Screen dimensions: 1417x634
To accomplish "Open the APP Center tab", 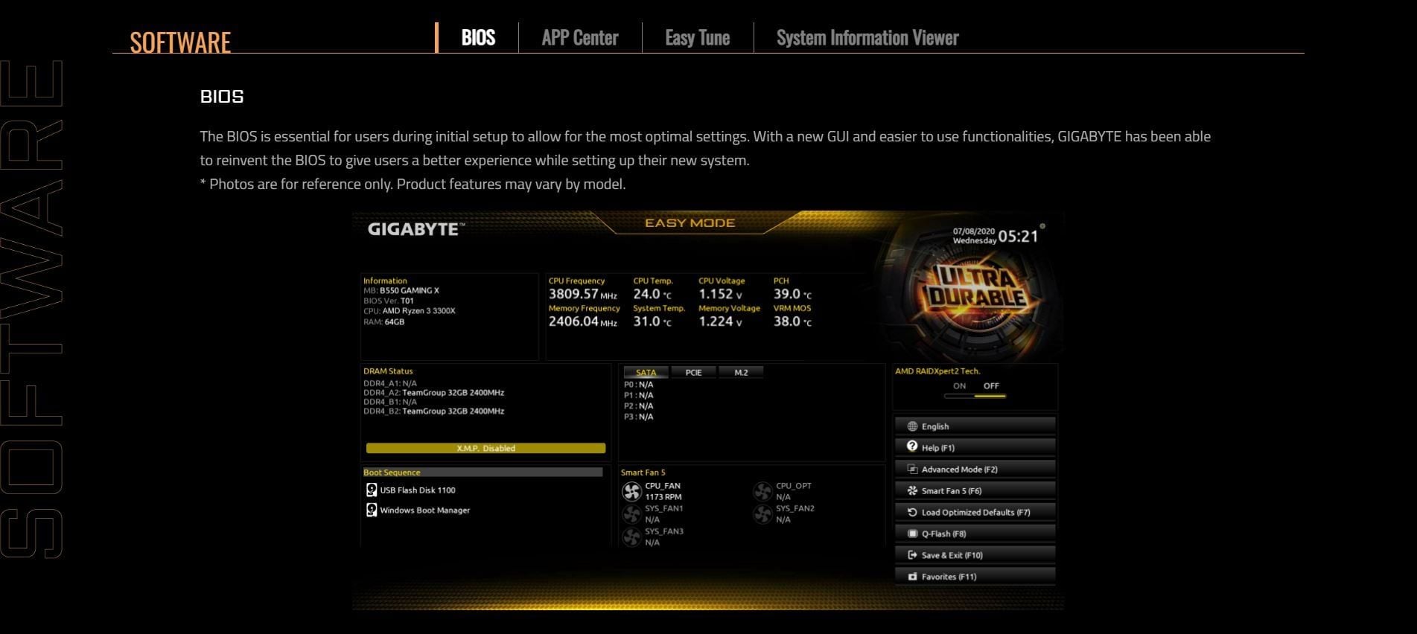I will coord(579,38).
